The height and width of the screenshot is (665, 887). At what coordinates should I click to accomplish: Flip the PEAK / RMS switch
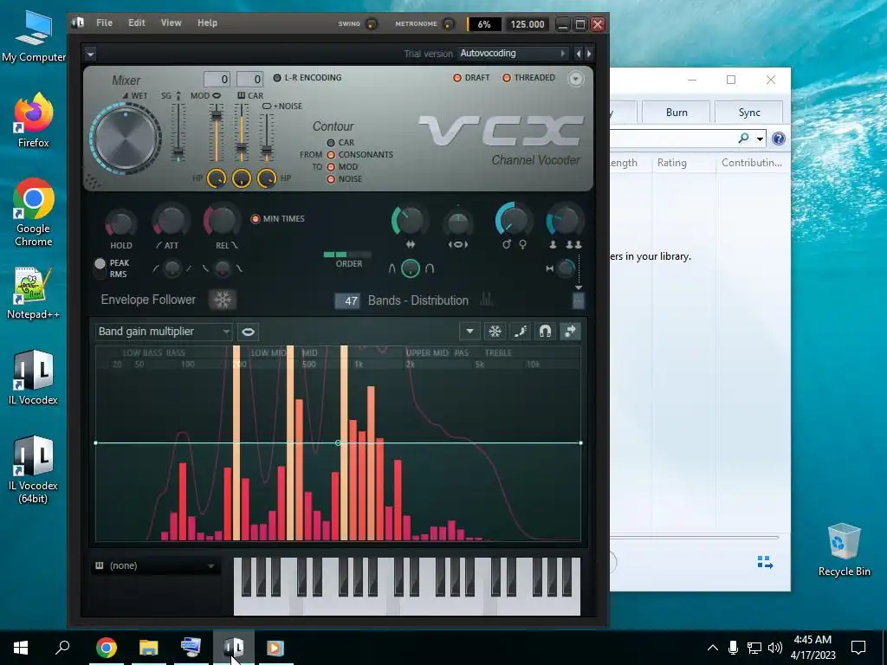(100, 268)
